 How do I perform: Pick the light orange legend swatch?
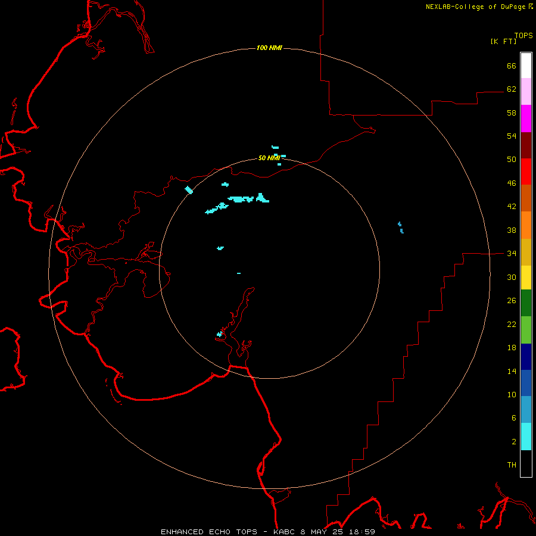[526, 225]
